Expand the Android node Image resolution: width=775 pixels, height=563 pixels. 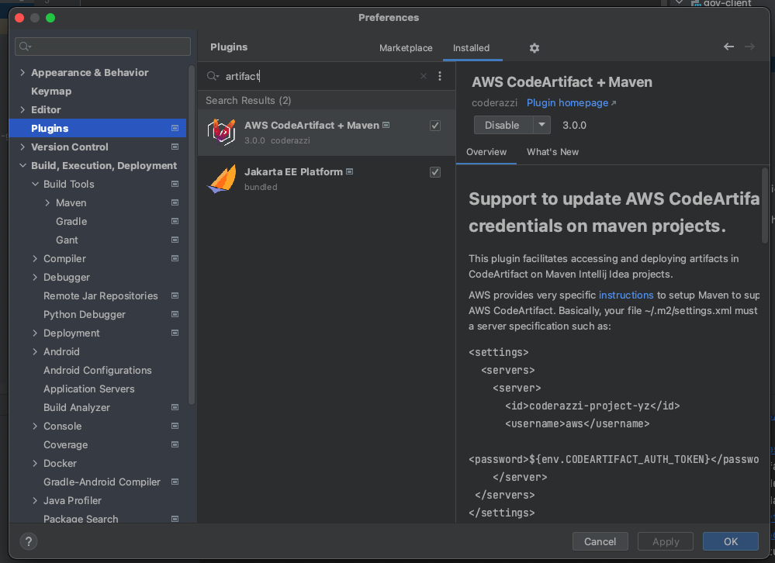tap(35, 351)
